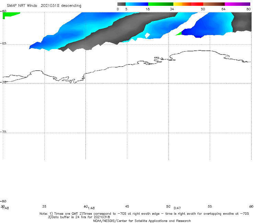
Task: Click the color bar label '34'
Action: click(x=172, y=9)
